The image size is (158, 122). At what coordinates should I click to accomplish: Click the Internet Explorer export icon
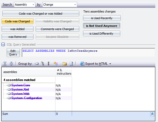point(82,64)
